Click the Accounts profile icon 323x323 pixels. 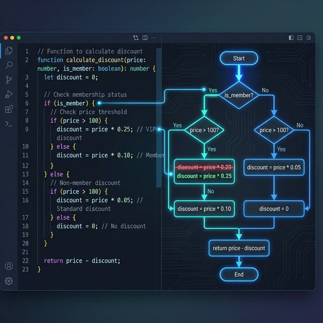(9, 266)
